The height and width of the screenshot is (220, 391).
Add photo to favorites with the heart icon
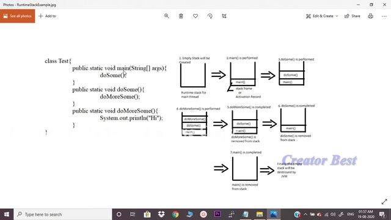(195, 16)
